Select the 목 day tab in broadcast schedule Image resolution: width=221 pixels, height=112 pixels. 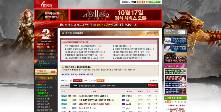(175, 102)
